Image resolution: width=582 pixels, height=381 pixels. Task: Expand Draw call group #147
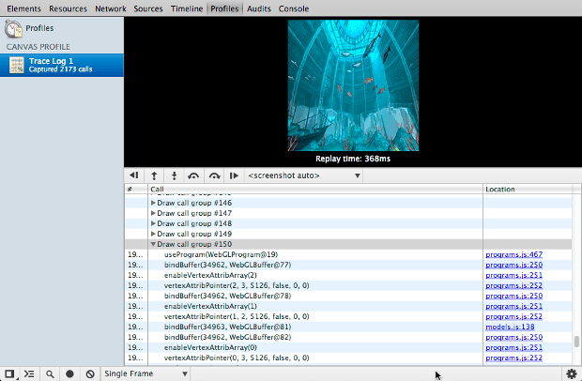tap(154, 213)
